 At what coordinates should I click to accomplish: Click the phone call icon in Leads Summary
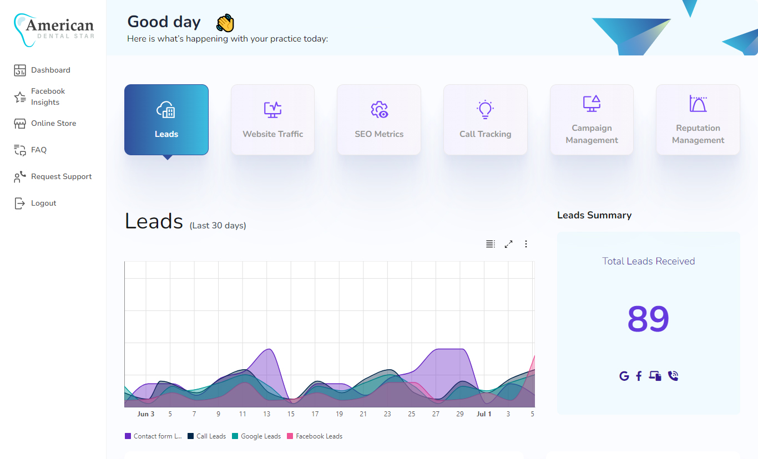point(673,376)
